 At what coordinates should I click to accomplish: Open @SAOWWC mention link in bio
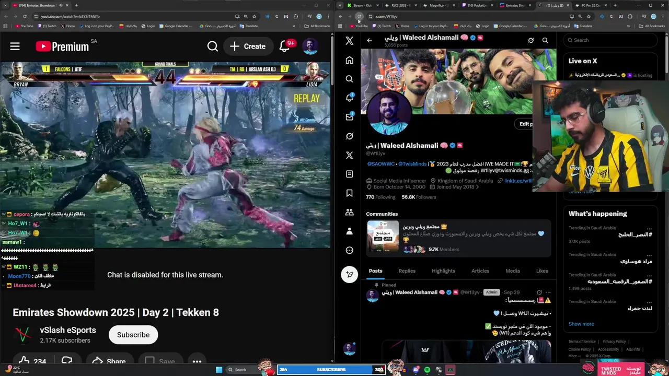pos(381,164)
